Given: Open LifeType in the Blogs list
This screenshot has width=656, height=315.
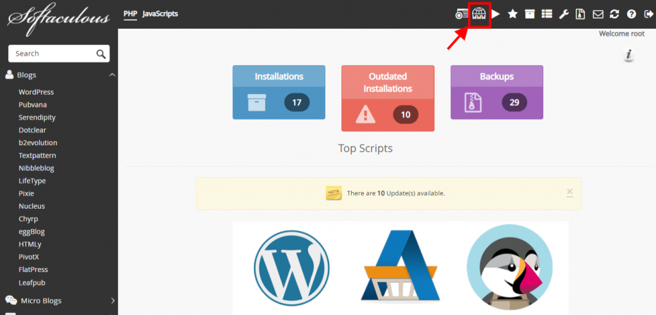Looking at the screenshot, I should [x=32, y=181].
